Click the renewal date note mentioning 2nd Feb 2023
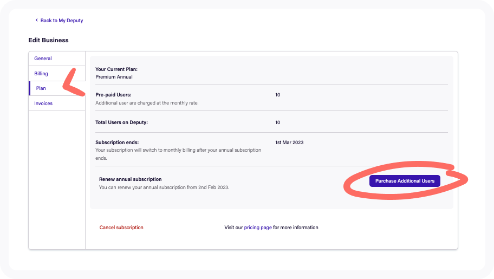 [164, 187]
